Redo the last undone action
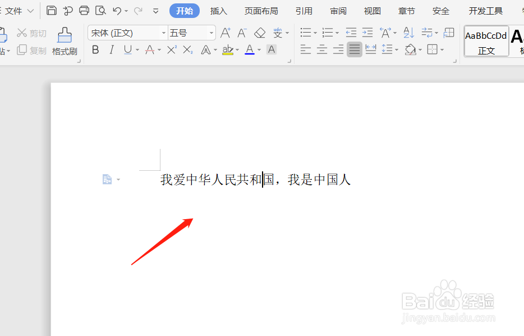The image size is (524, 336). coord(137,11)
